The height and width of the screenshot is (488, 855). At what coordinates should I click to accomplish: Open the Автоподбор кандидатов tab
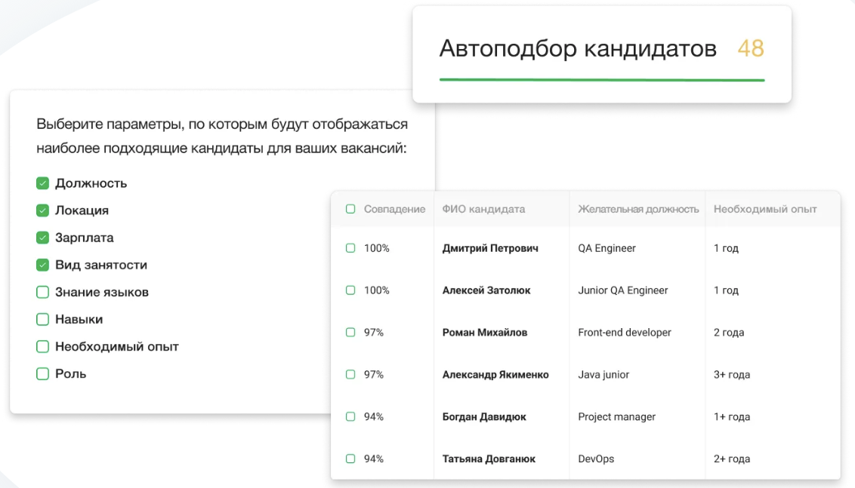click(x=578, y=48)
